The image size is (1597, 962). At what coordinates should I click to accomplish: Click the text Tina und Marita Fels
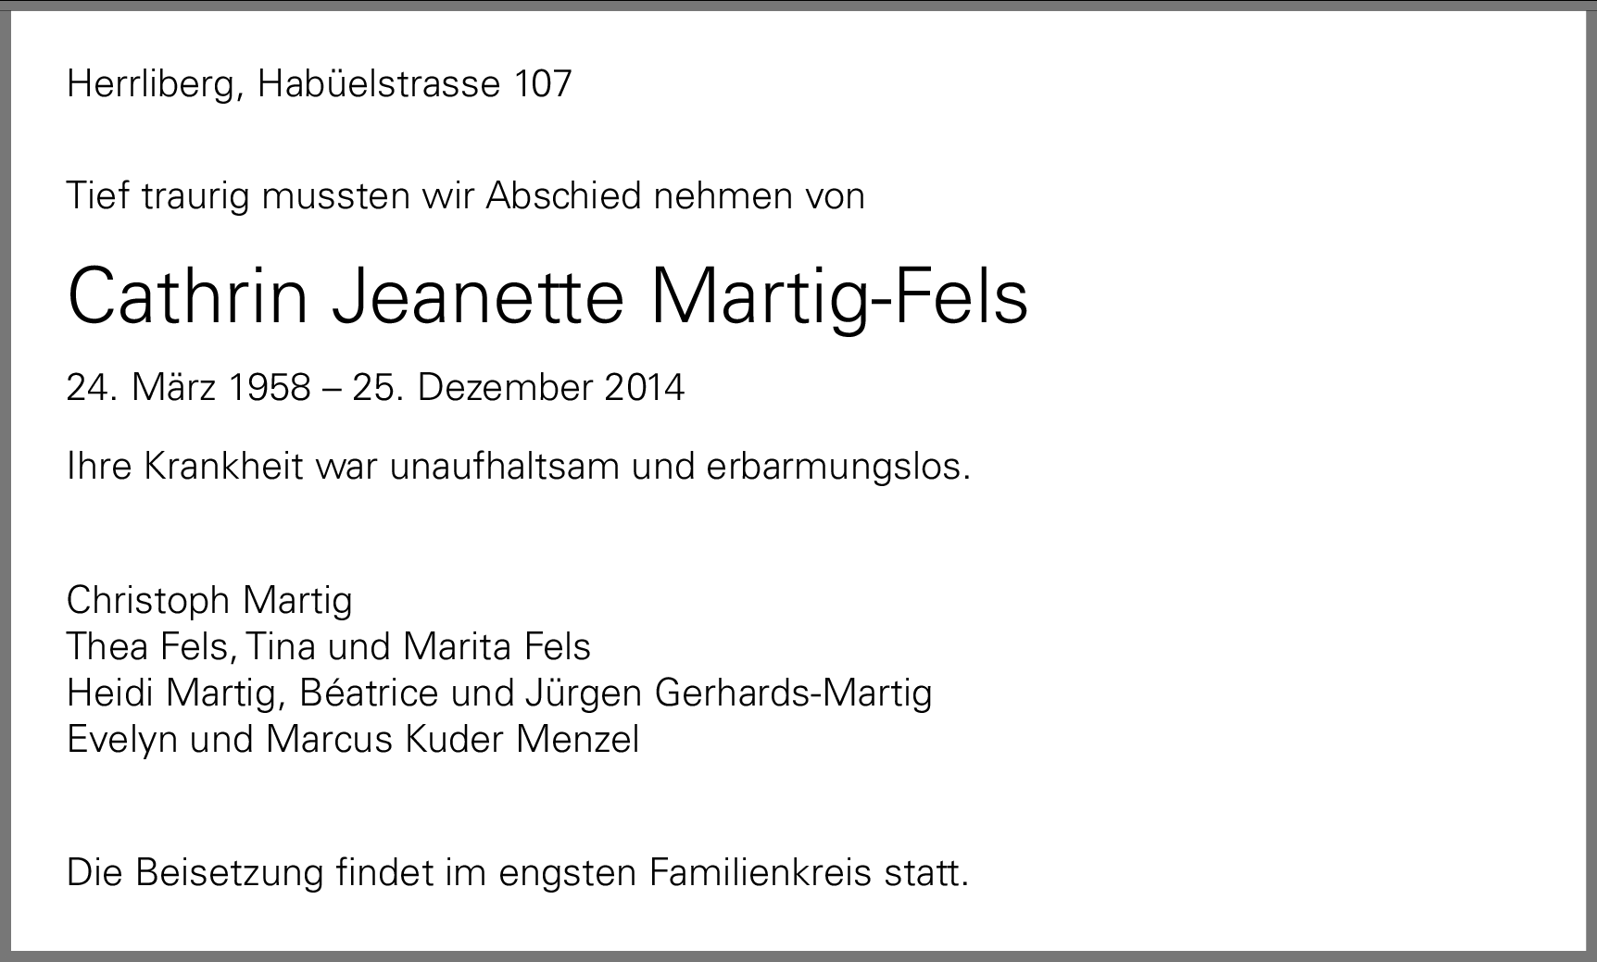pyautogui.click(x=419, y=646)
